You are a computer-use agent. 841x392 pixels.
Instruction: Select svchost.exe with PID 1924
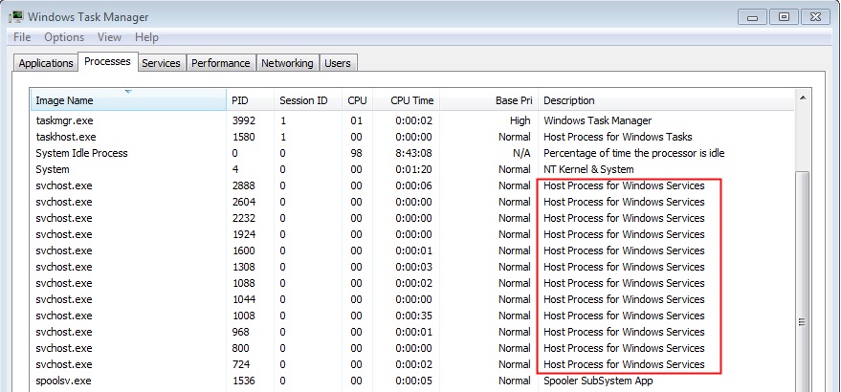pos(412,234)
